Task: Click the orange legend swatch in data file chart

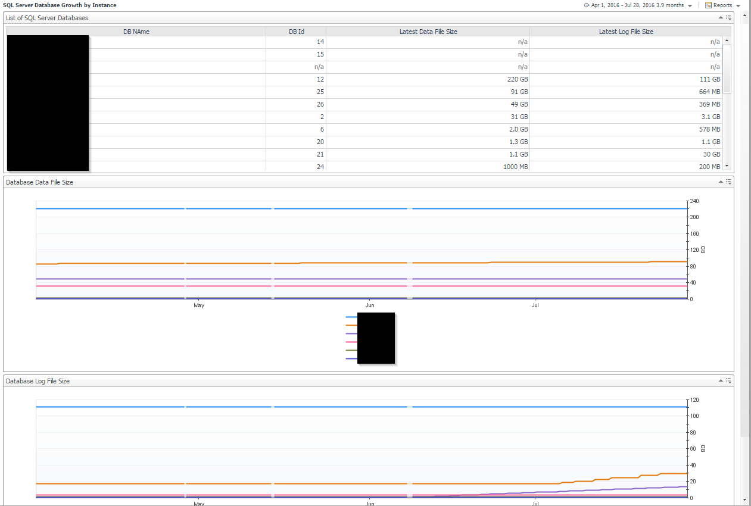Action: tap(351, 326)
